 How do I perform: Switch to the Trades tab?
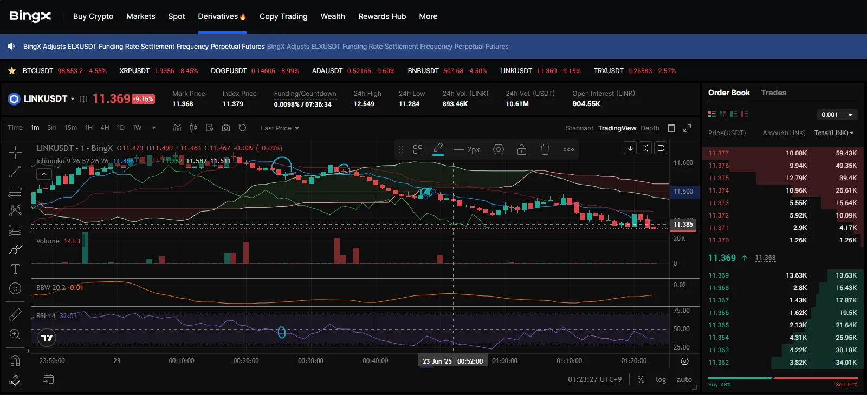pos(773,93)
